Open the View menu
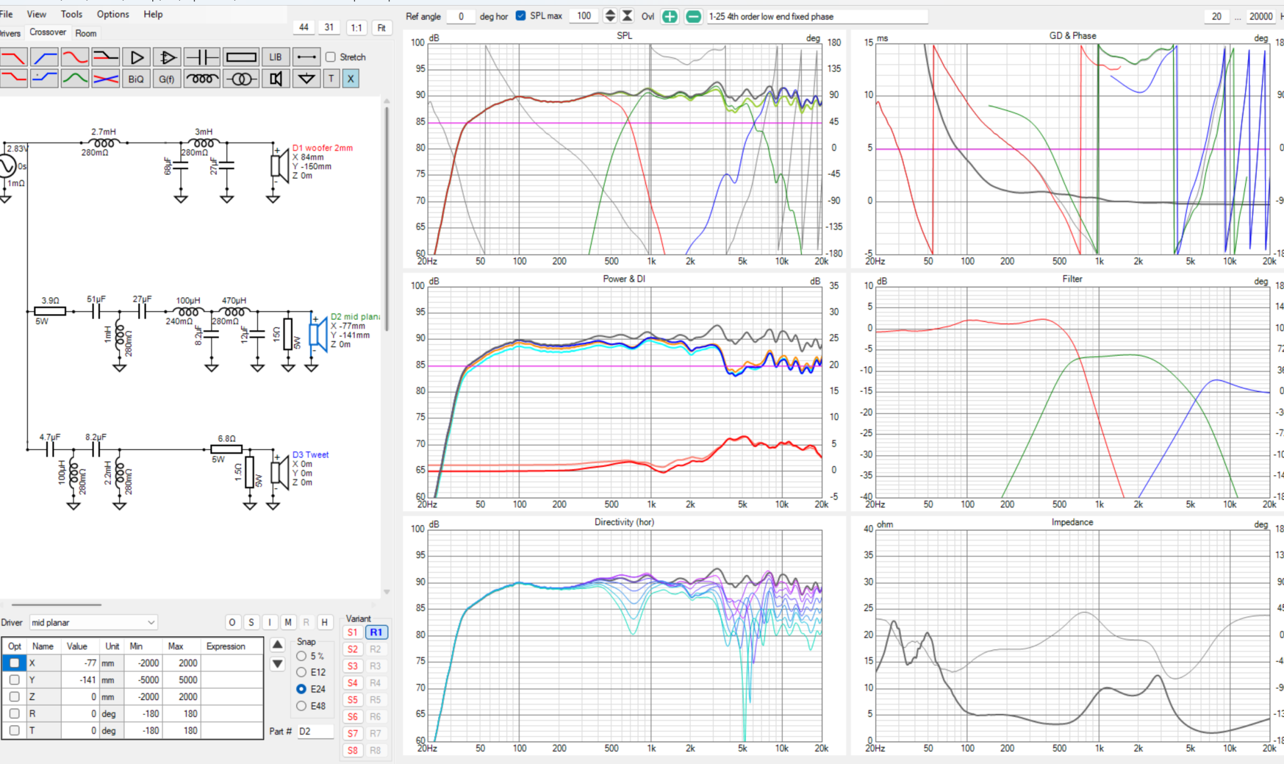The height and width of the screenshot is (764, 1284). (36, 14)
